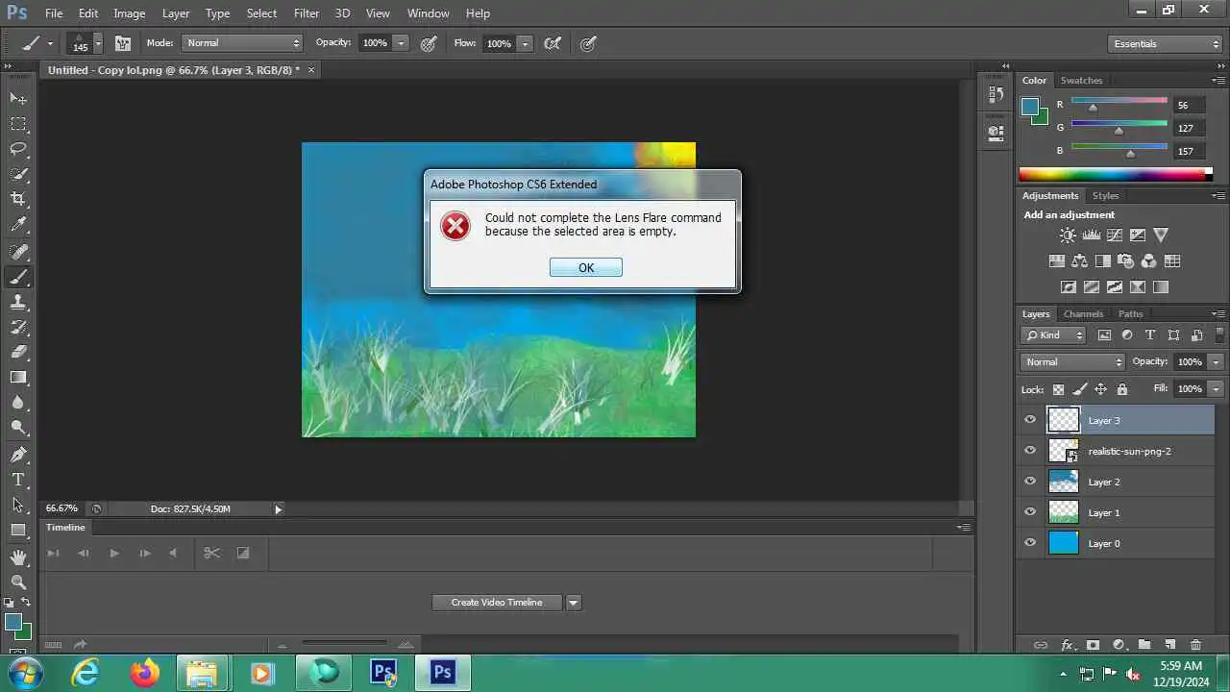1230x692 pixels.
Task: Open brush Mode dropdown
Action: tap(242, 43)
